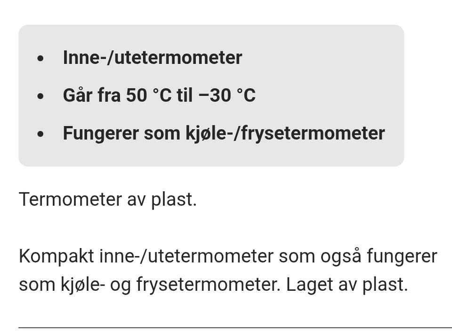Click the "Inne-/utetermometer" bullet text

[153, 57]
